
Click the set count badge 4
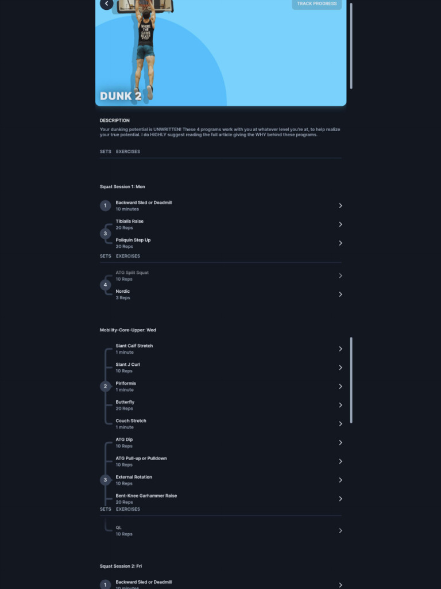tap(105, 285)
